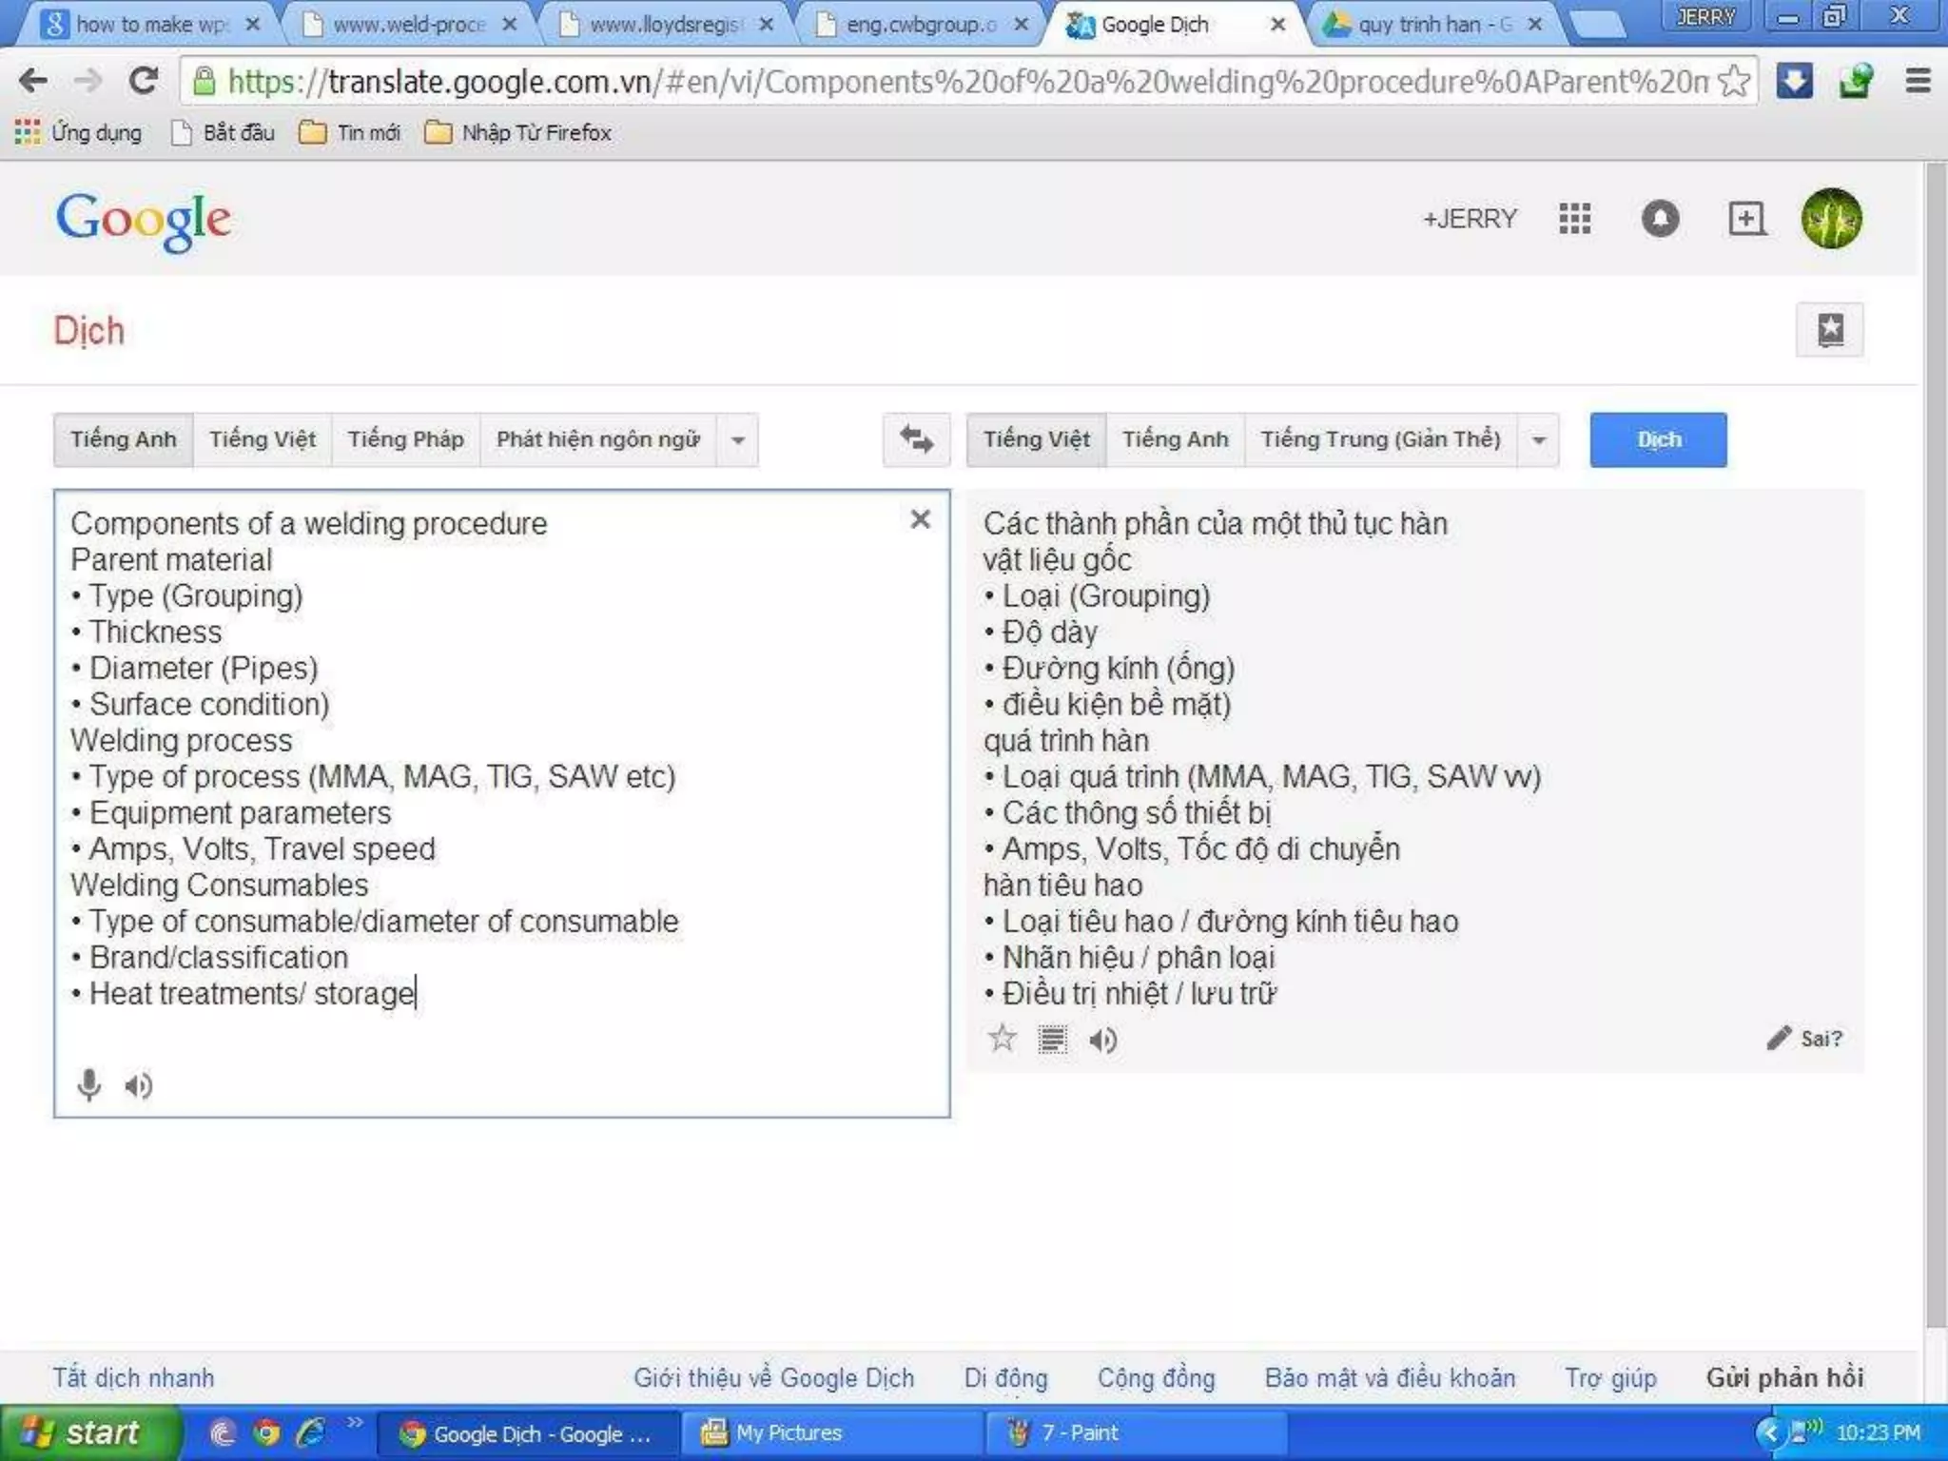Viewport: 1948px width, 1461px height.
Task: Select Phát hiện ngôn ngữ source option
Action: (x=597, y=439)
